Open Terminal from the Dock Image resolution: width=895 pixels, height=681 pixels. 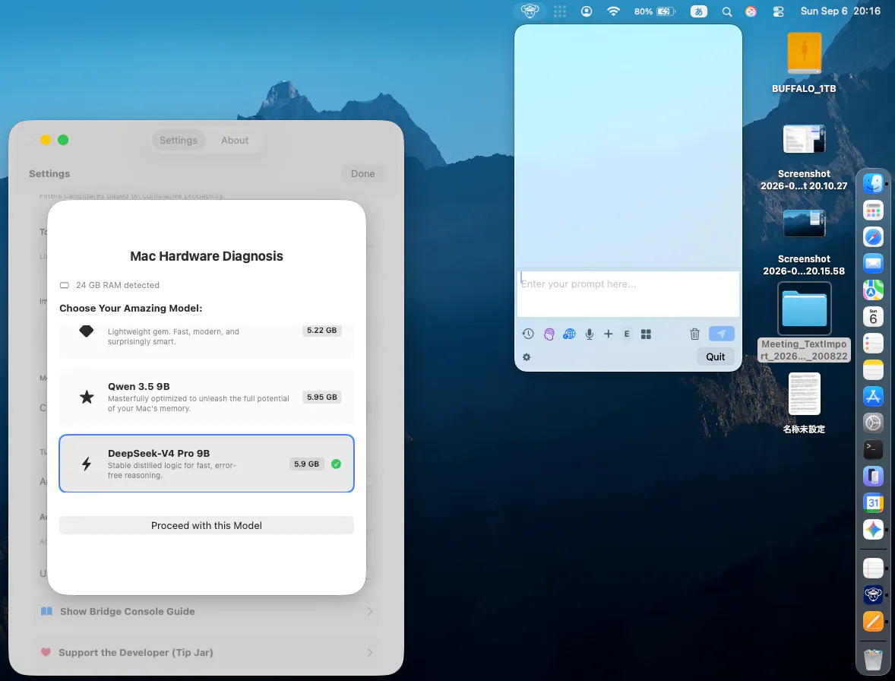click(x=873, y=449)
